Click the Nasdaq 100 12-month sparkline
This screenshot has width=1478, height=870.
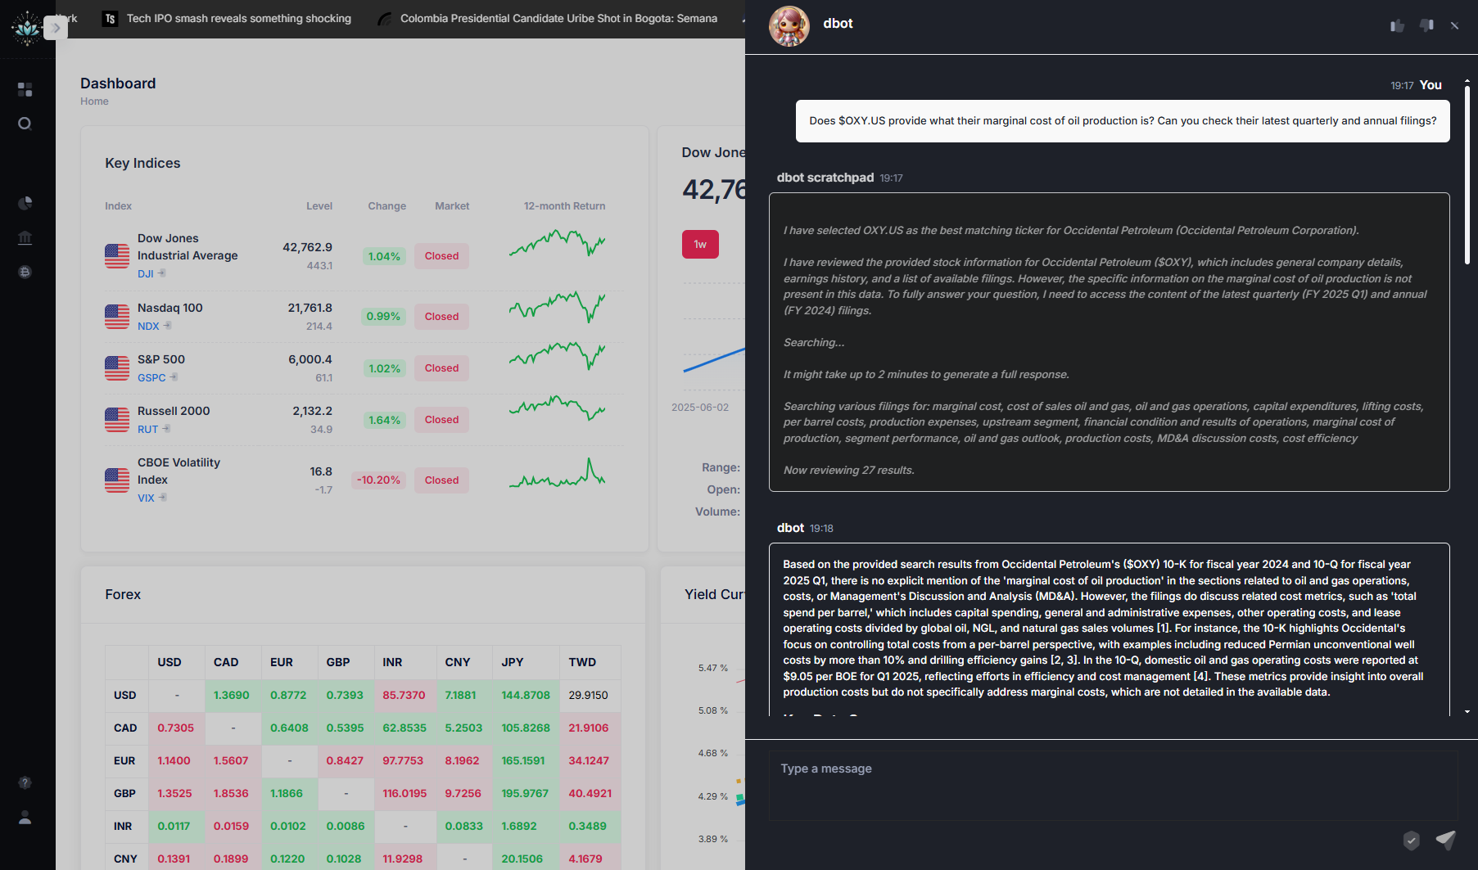tap(557, 307)
